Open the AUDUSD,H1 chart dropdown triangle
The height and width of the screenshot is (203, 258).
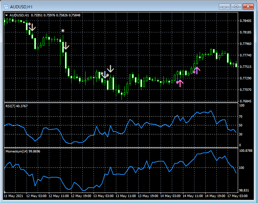click(x=6, y=15)
